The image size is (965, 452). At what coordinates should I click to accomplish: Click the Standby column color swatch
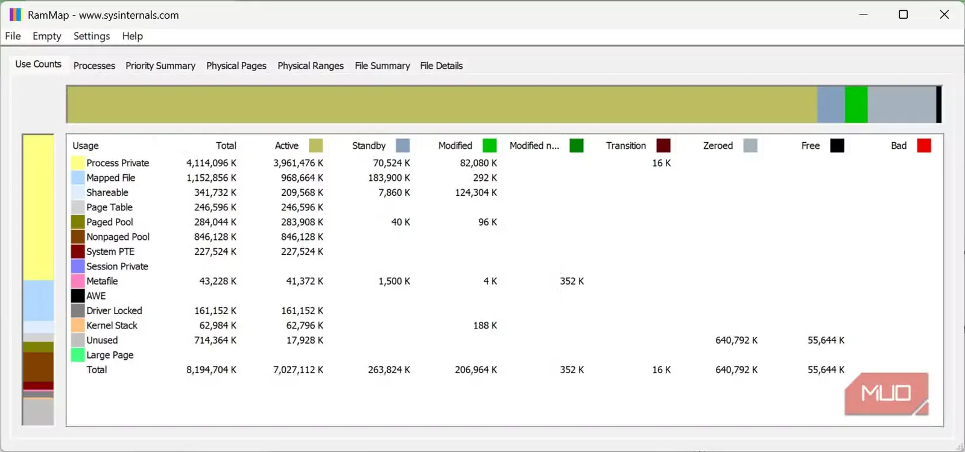(403, 145)
